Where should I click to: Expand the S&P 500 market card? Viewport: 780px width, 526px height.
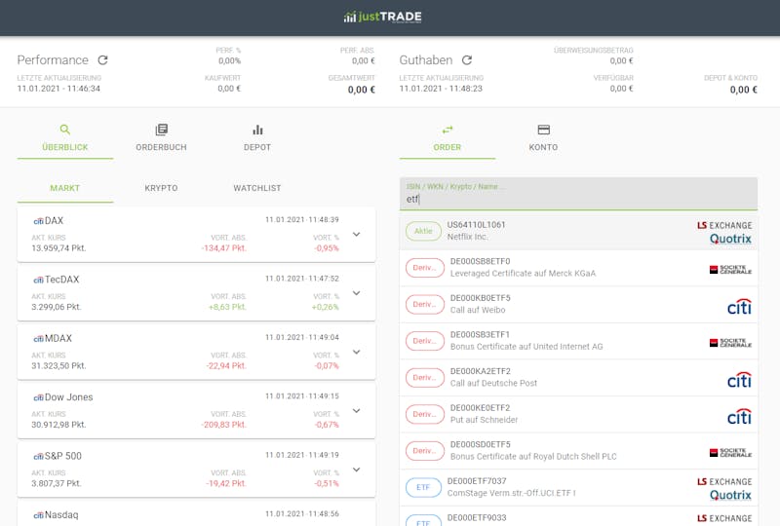coord(356,470)
